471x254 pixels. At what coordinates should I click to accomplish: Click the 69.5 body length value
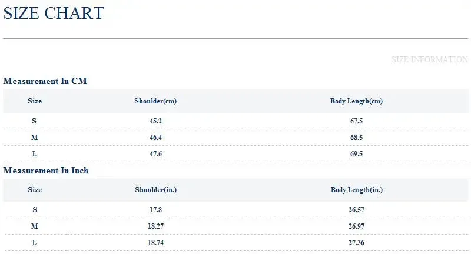[356, 153]
